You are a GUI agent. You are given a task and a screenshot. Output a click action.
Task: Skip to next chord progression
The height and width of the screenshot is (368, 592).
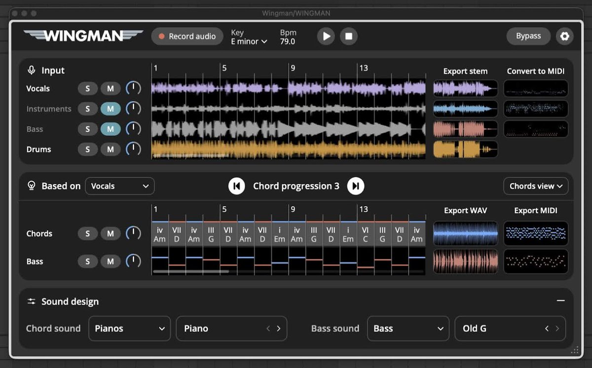tap(356, 186)
